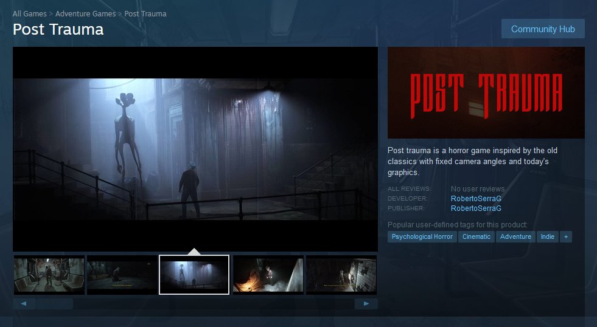Click the thumbnail strip scrollbar handle
The image size is (597, 327).
[54, 303]
